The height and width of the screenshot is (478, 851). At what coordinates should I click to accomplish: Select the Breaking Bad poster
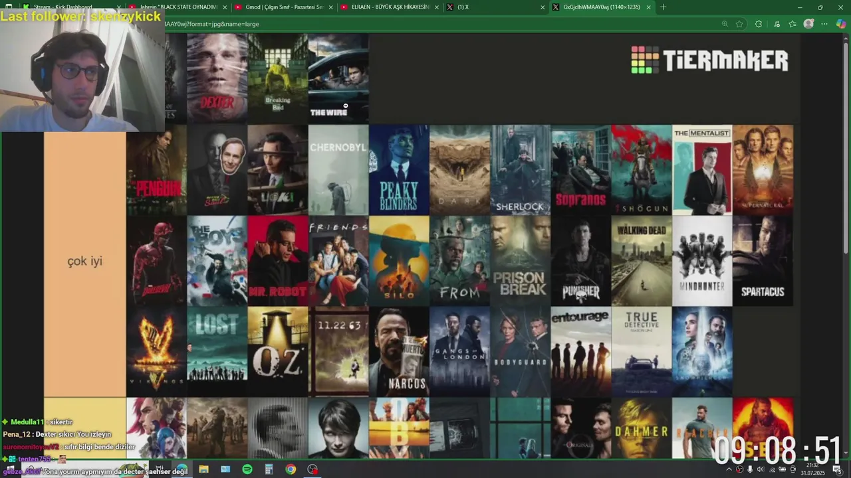pos(278,78)
